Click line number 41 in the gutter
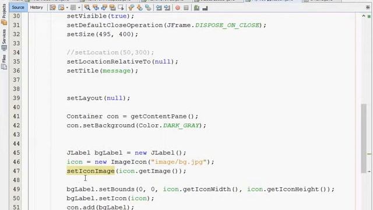This screenshot has width=373, height=210. (16, 116)
